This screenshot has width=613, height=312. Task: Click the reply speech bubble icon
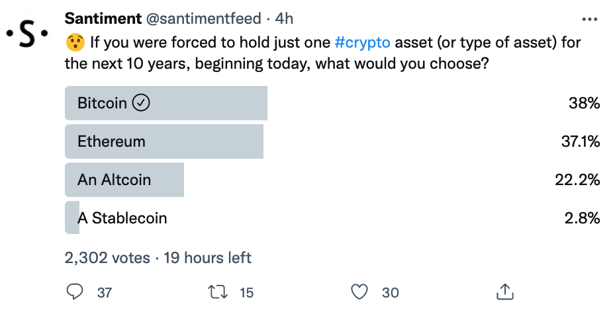click(x=76, y=292)
